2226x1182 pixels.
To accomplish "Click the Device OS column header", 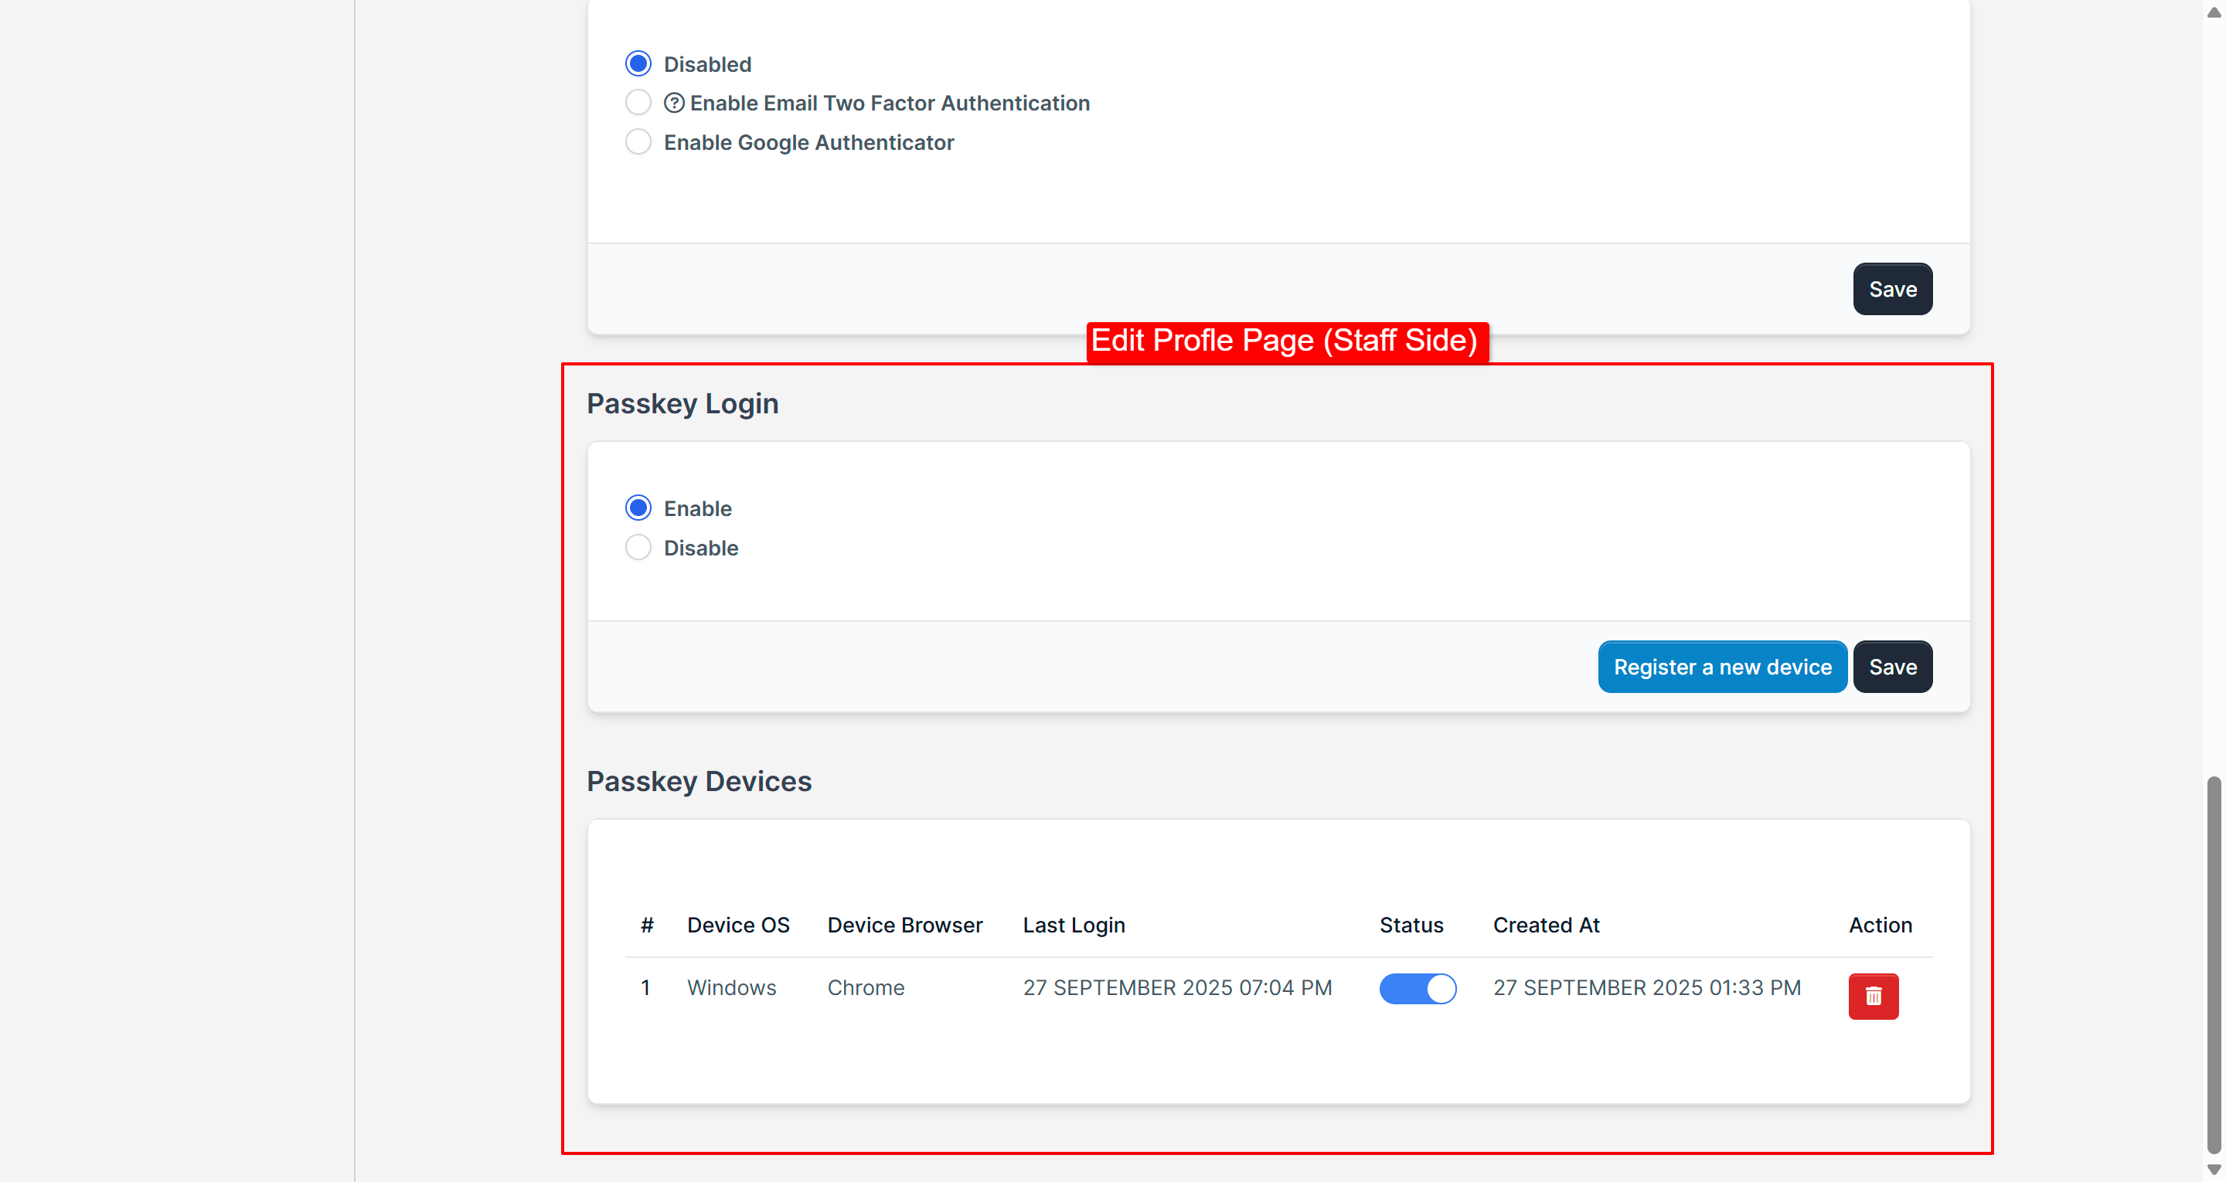I will [x=738, y=925].
